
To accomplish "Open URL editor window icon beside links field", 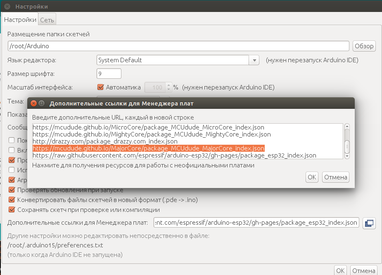I will click(369, 223).
